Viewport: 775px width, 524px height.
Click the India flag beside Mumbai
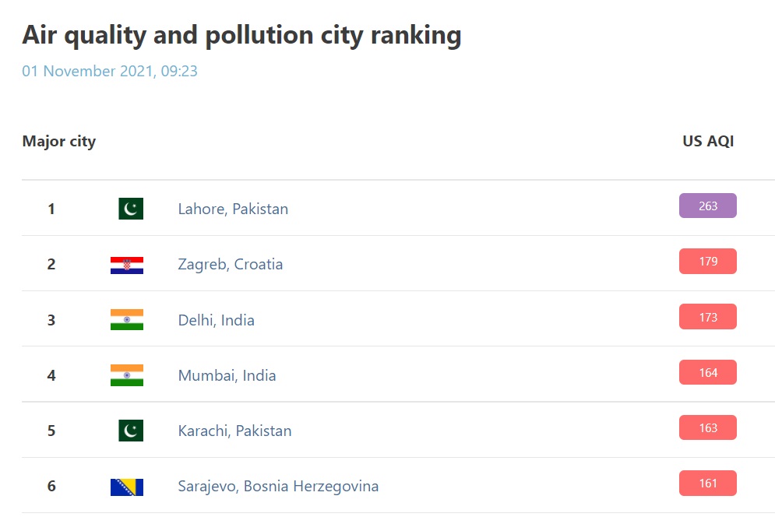tap(127, 375)
